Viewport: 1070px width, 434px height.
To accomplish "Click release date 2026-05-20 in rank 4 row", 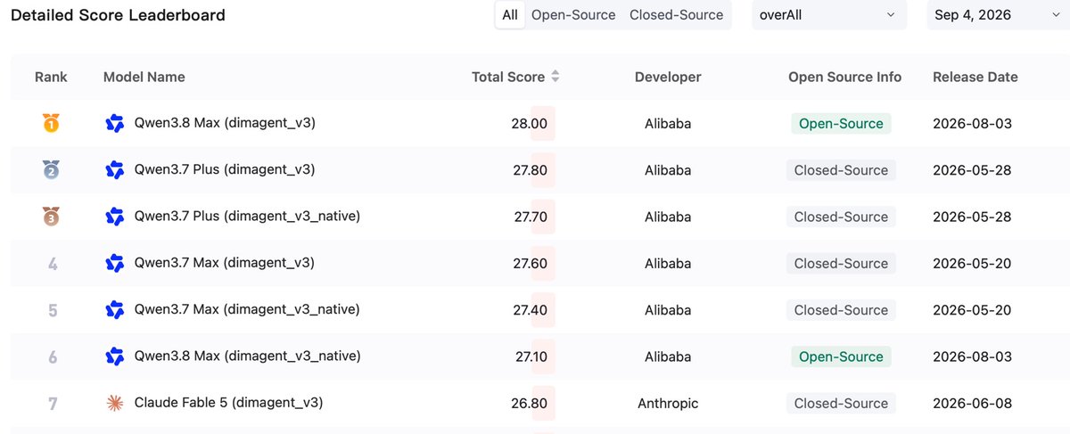I will pyautogui.click(x=972, y=263).
